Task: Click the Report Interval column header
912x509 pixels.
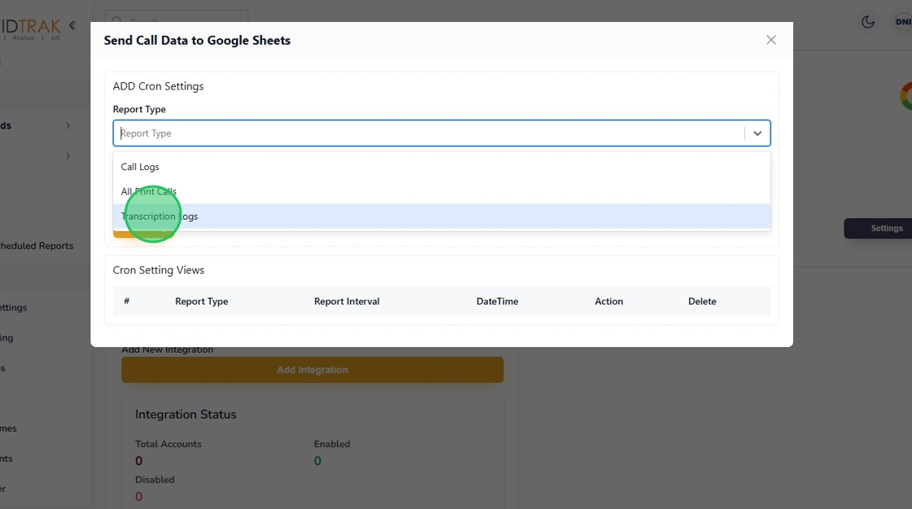Action: pyautogui.click(x=347, y=301)
